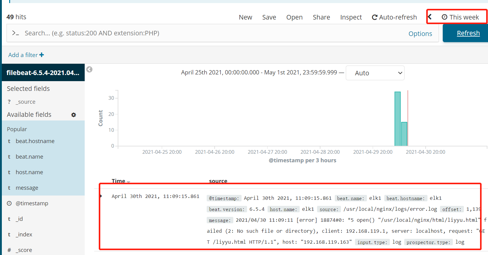
Task: Open the available fields settings gear
Action: pyautogui.click(x=74, y=115)
